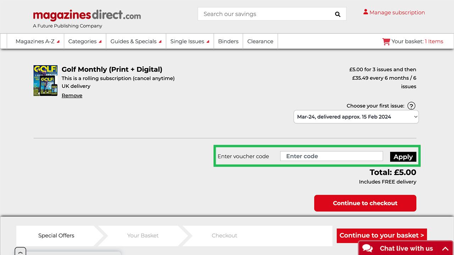Screen dimensions: 454x255
Task: Apply the voucher code
Action: tap(403, 157)
